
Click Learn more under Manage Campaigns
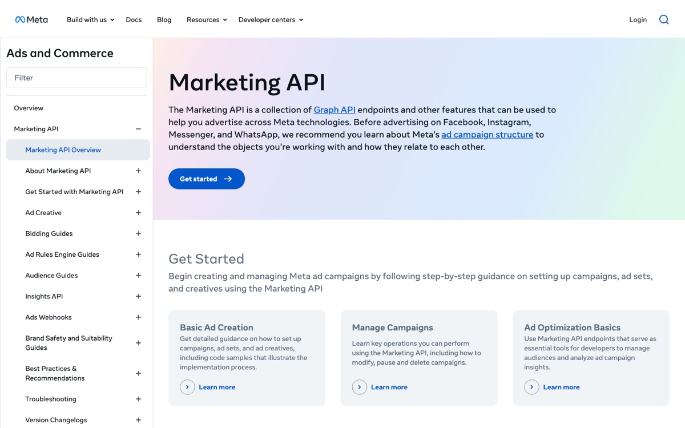tap(389, 387)
